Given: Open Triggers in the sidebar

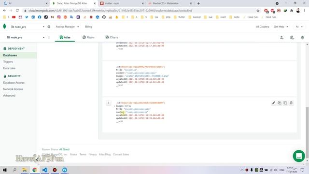Looking at the screenshot, I should [x=8, y=62].
